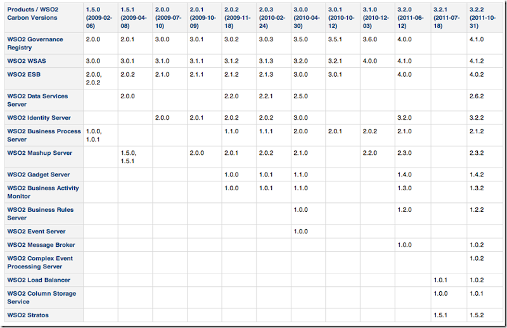Select ESB value 4.0.2
Viewport: 507px width, 328px height.
point(477,74)
